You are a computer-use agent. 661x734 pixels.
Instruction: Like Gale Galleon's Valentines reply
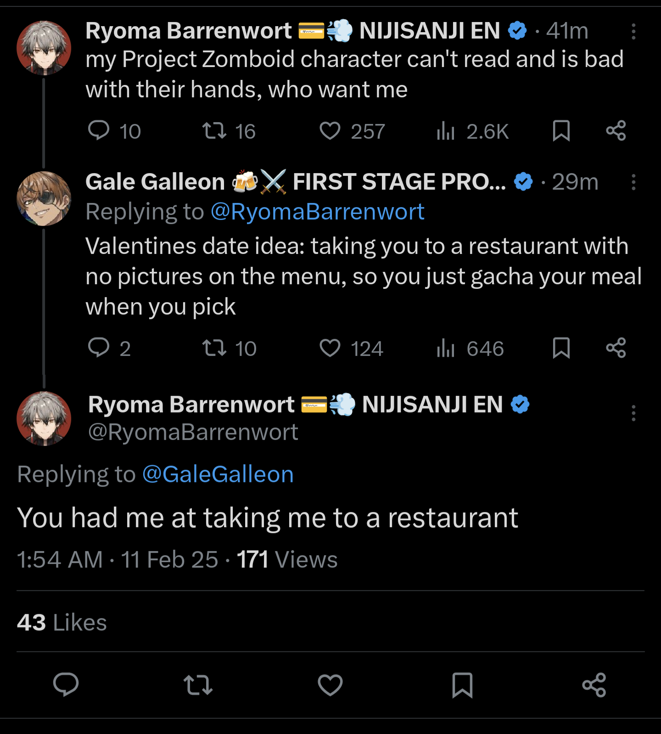pyautogui.click(x=330, y=348)
